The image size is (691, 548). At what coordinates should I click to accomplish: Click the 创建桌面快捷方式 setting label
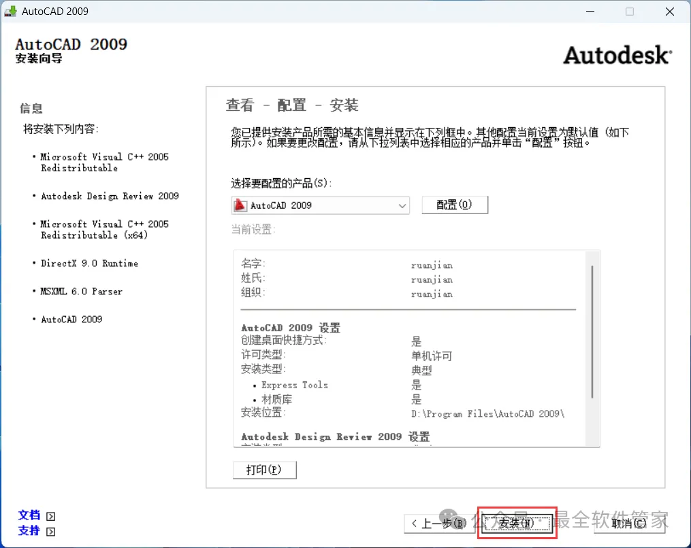coord(284,340)
